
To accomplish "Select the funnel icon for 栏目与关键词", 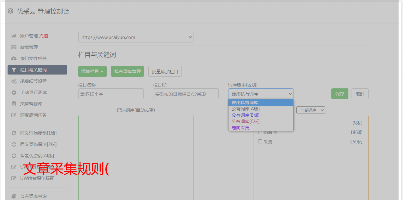I will pos(14,70).
